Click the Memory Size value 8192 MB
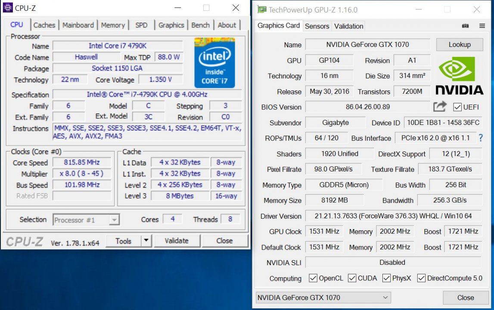Screen dimensions: 494x310 click(x=335, y=200)
